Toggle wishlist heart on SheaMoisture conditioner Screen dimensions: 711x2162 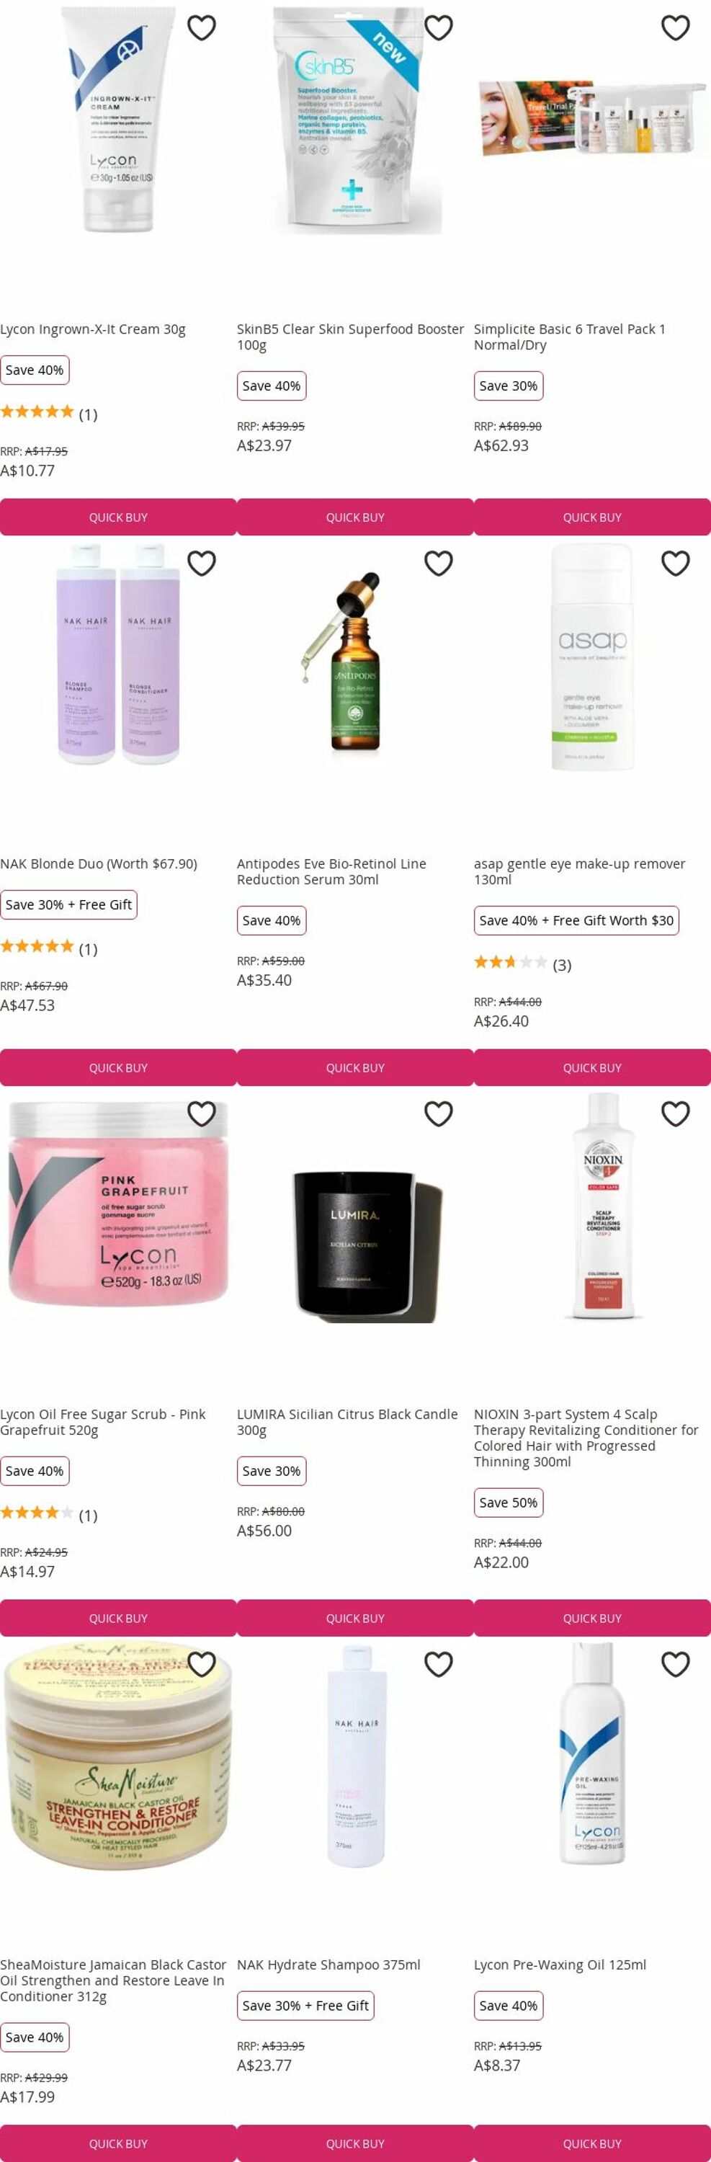[x=201, y=1663]
